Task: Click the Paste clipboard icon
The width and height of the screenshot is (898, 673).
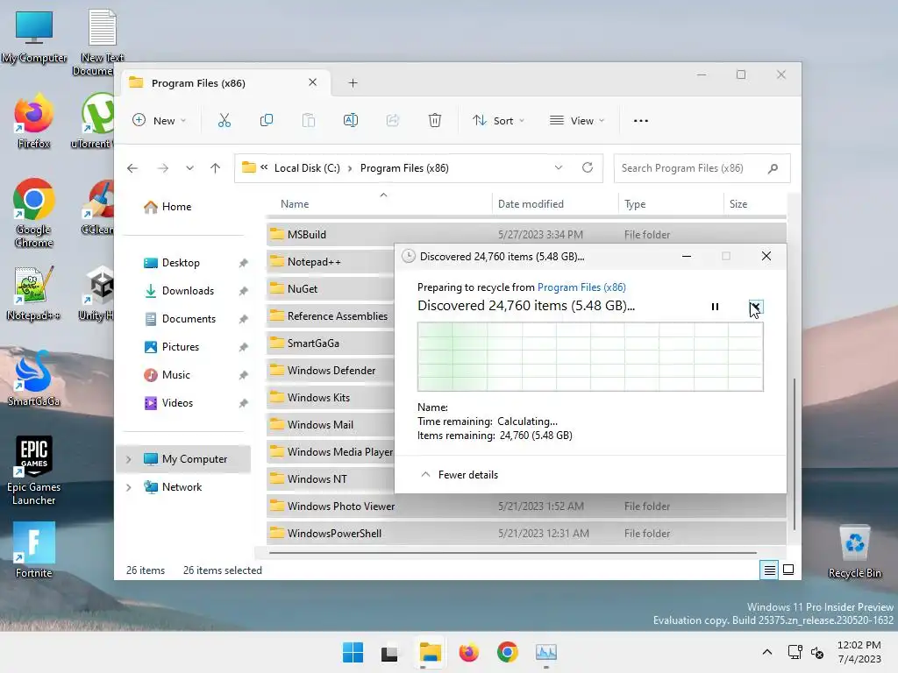Action: pos(308,120)
